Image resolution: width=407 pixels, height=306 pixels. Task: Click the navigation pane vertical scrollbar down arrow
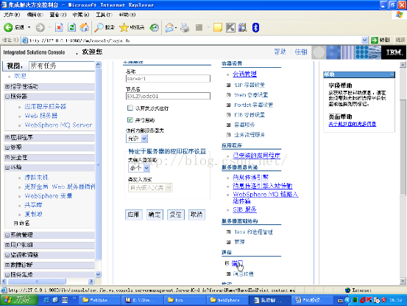[x=98, y=274]
